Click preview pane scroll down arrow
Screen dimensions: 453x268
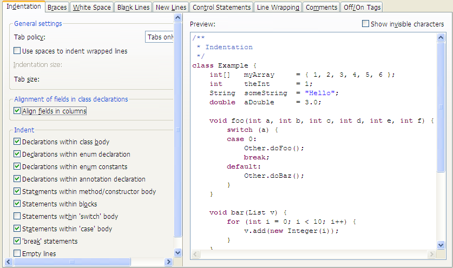pos(441,245)
